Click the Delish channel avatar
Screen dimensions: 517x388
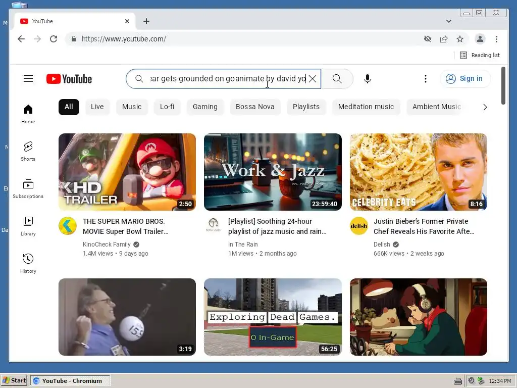359,226
